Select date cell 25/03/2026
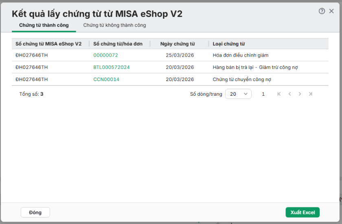The width and height of the screenshot is (342, 224). [180, 55]
